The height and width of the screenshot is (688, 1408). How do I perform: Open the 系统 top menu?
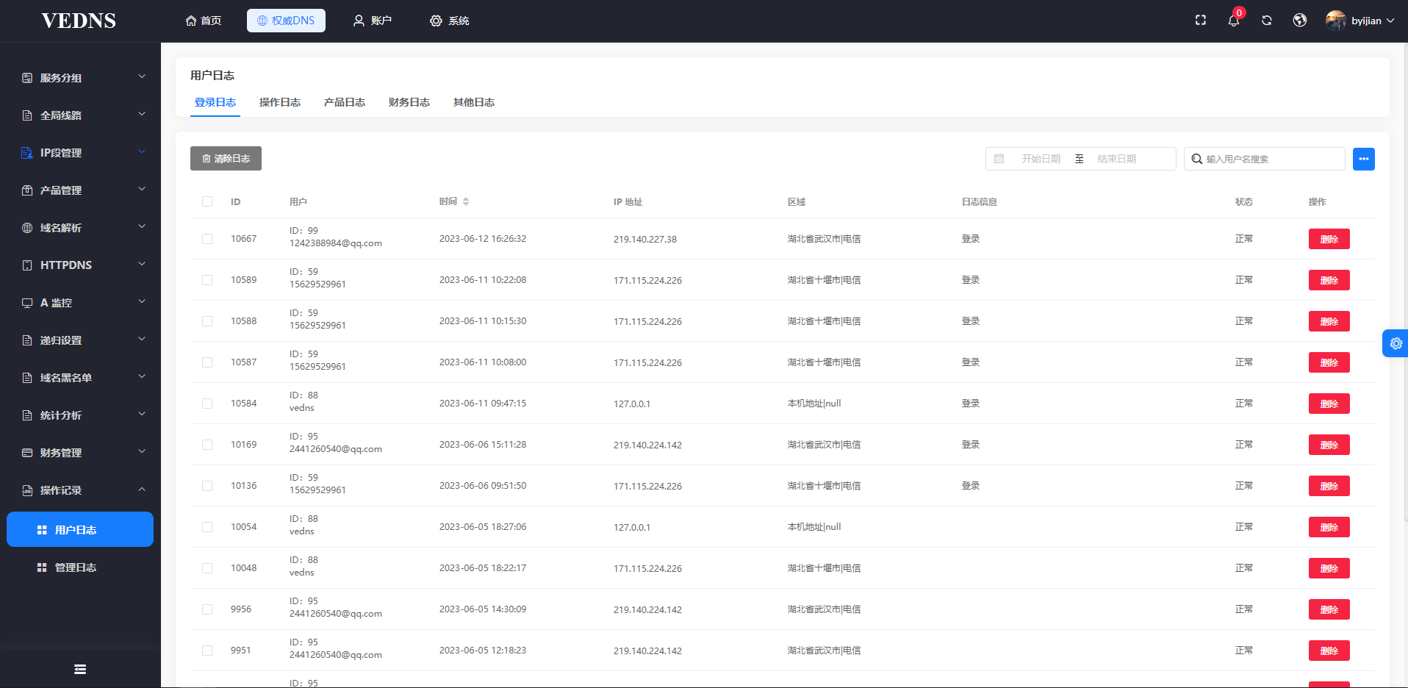450,21
